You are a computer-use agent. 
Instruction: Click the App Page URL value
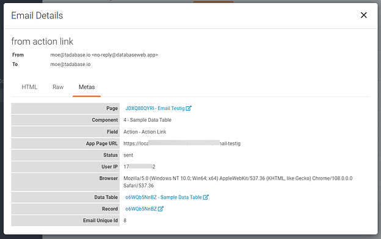pyautogui.click(x=182, y=144)
